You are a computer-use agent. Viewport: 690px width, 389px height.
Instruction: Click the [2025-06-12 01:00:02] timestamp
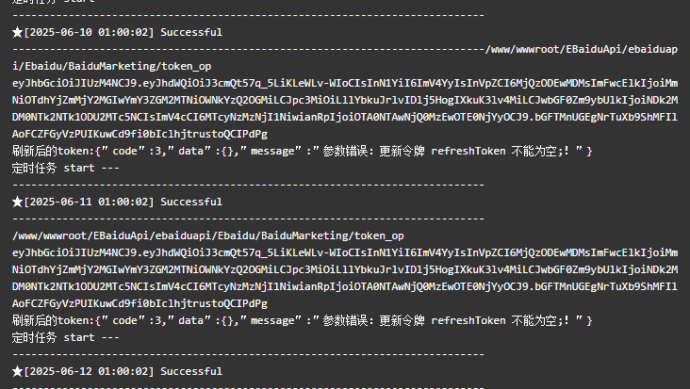(x=90, y=371)
